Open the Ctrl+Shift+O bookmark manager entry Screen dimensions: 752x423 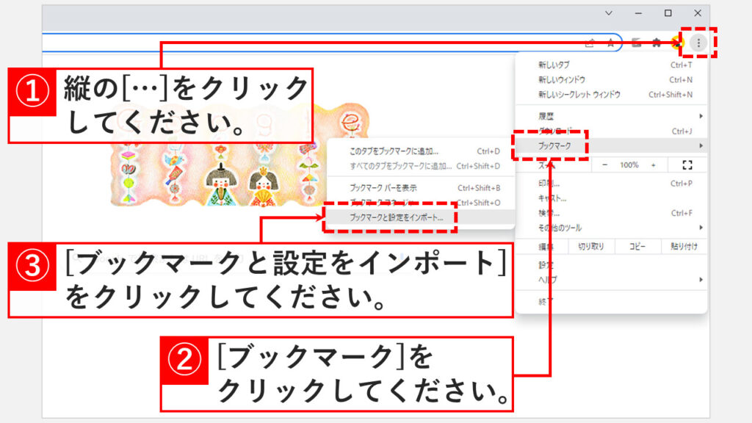(421, 203)
